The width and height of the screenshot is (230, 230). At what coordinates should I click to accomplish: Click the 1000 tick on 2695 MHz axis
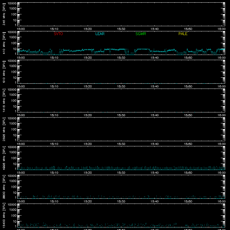coord(13,123)
